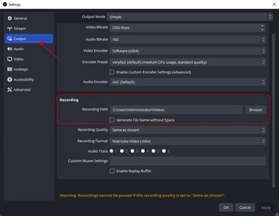Enable Custom Encoder Settings (Advanced) checkbox
Image resolution: width=279 pixels, height=216 pixels.
click(x=112, y=72)
